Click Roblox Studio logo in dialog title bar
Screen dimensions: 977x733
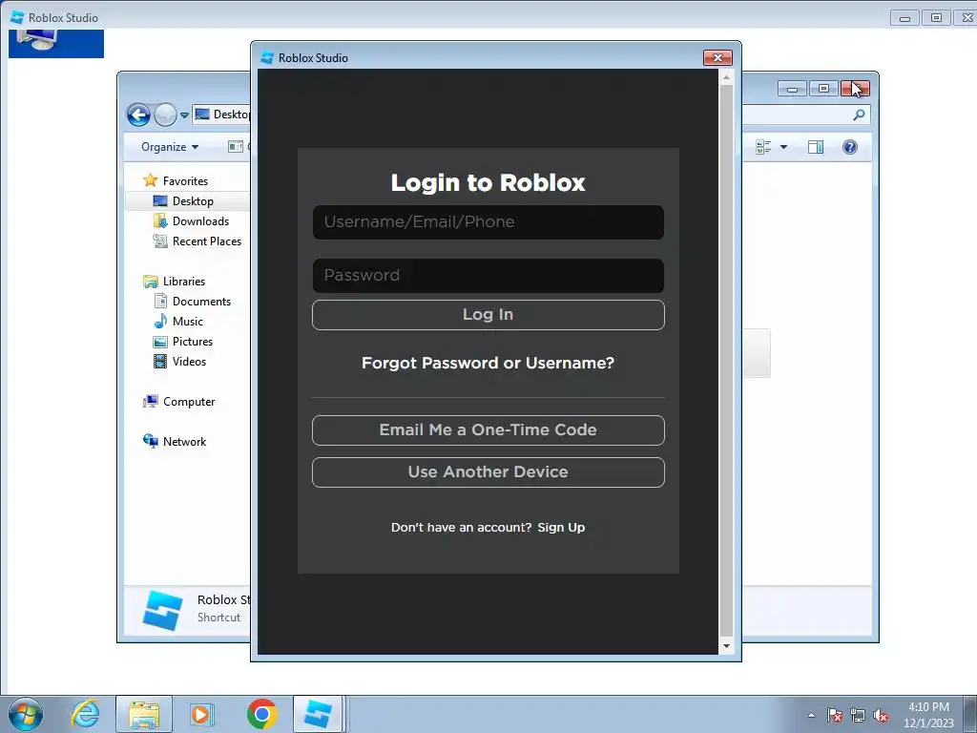pyautogui.click(x=267, y=58)
